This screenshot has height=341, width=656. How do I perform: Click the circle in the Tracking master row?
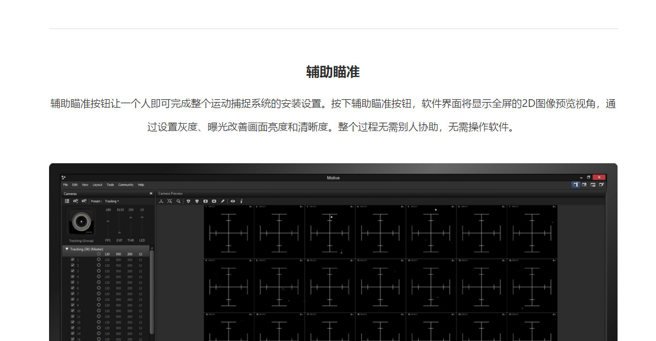pos(99,254)
